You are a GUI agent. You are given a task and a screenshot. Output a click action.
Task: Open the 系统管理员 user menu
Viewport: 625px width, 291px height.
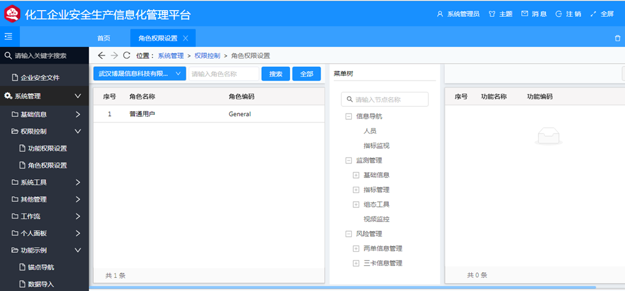pyautogui.click(x=458, y=14)
